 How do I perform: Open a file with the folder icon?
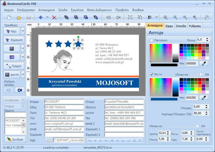click(x=19, y=17)
